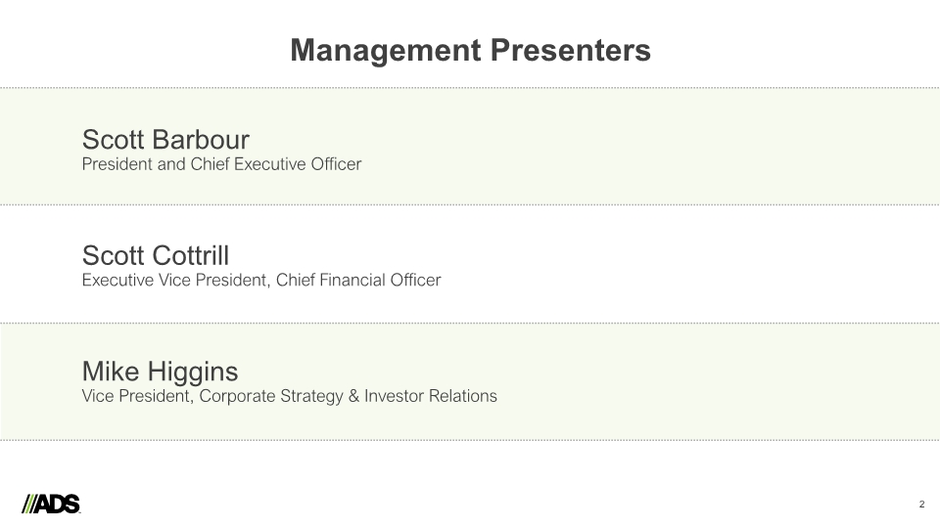Viewport: 940px width, 528px height.
Task: Select the word Management in the title
Action: tap(386, 51)
